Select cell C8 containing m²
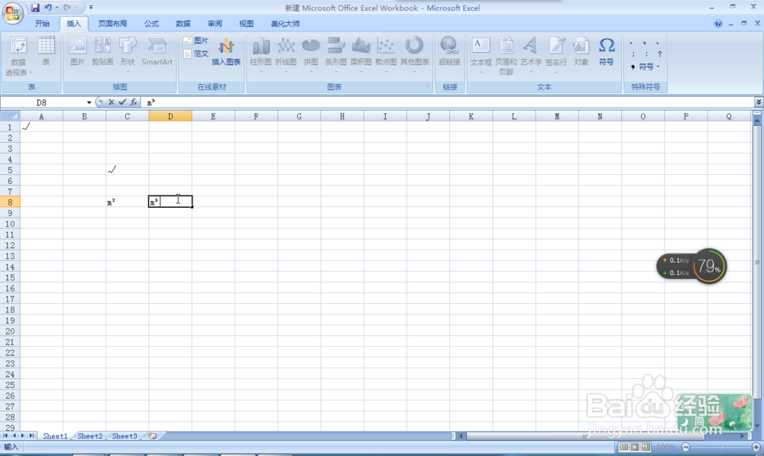This screenshot has width=764, height=456. pyautogui.click(x=127, y=202)
